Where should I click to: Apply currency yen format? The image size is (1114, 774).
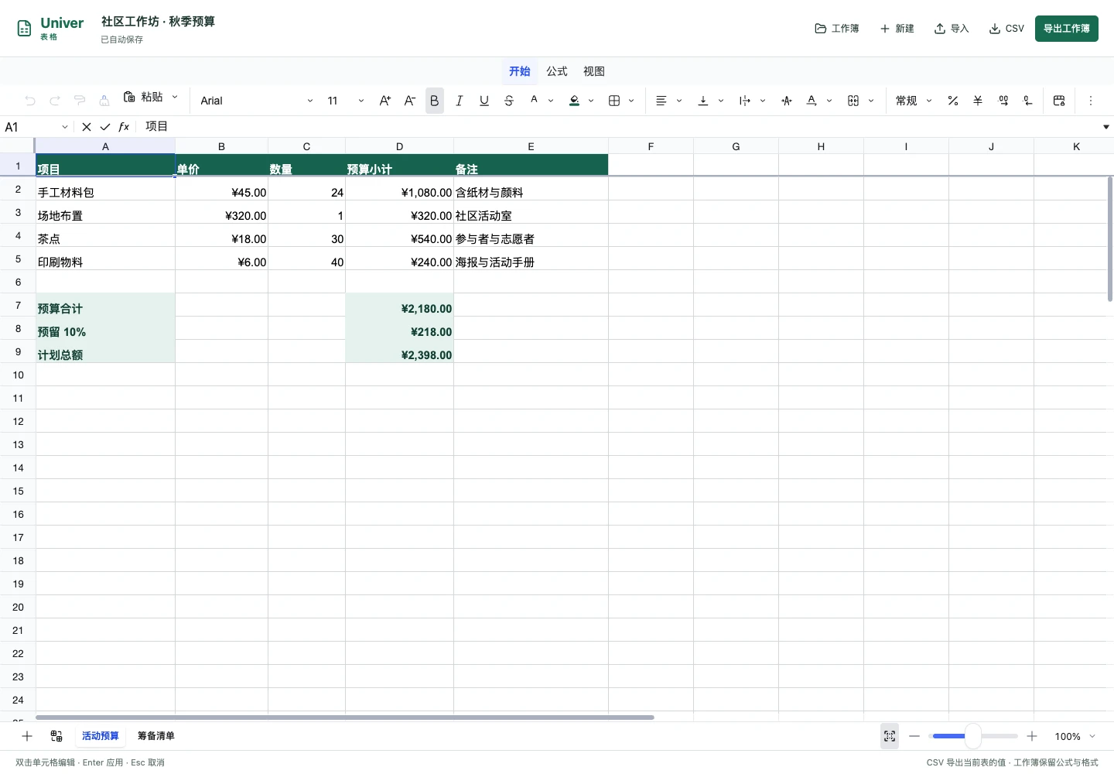pyautogui.click(x=978, y=101)
